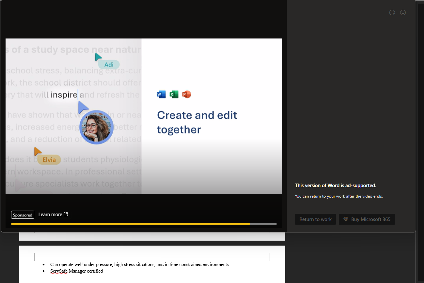Click the PowerPoint icon in the ad

click(x=187, y=95)
